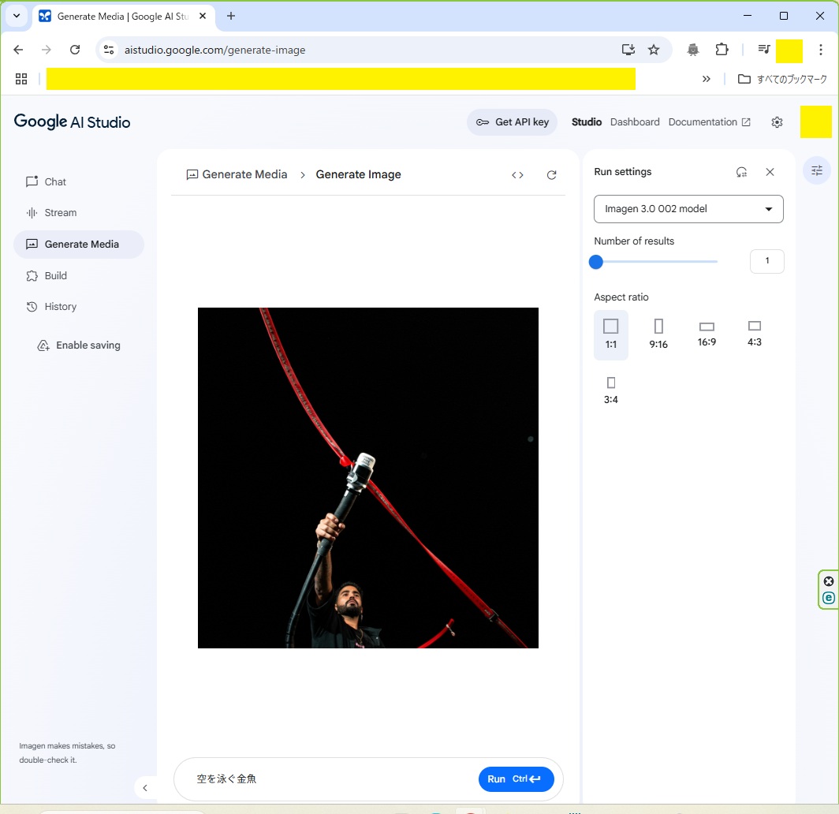The image size is (839, 814).
Task: Select the 4:3 aspect ratio
Action: pyautogui.click(x=754, y=334)
